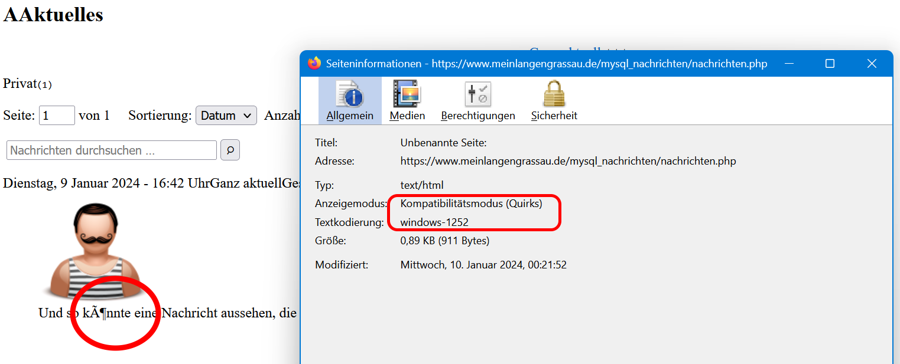Click the Nachrichten durchsuchen search field
900x364 pixels.
pyautogui.click(x=112, y=150)
